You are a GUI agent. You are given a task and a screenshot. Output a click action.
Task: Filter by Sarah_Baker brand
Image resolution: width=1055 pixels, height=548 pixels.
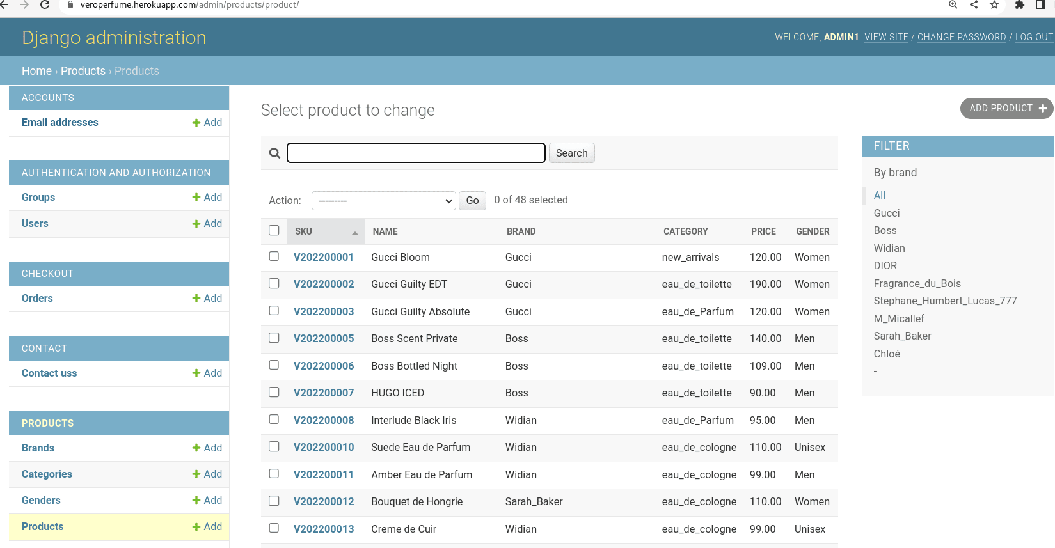[x=902, y=336]
